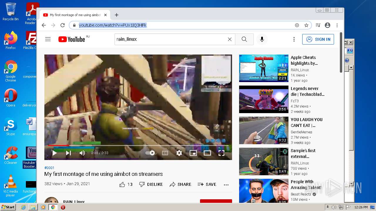The image size is (376, 211).
Task: Show hidden system tray icons
Action: click(x=328, y=207)
